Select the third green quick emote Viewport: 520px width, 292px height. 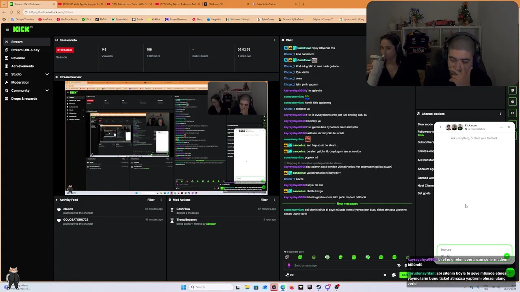(x=314, y=257)
